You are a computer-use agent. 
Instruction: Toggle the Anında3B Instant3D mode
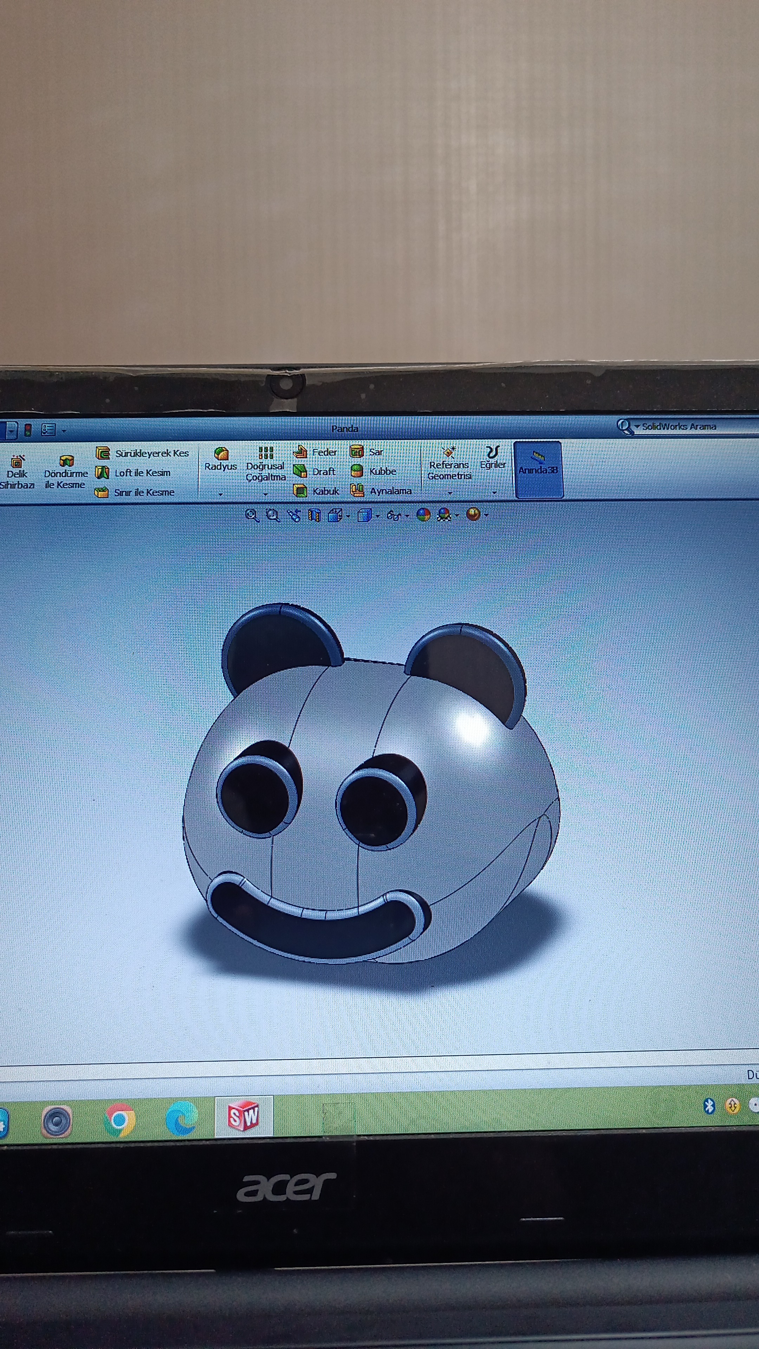click(538, 469)
